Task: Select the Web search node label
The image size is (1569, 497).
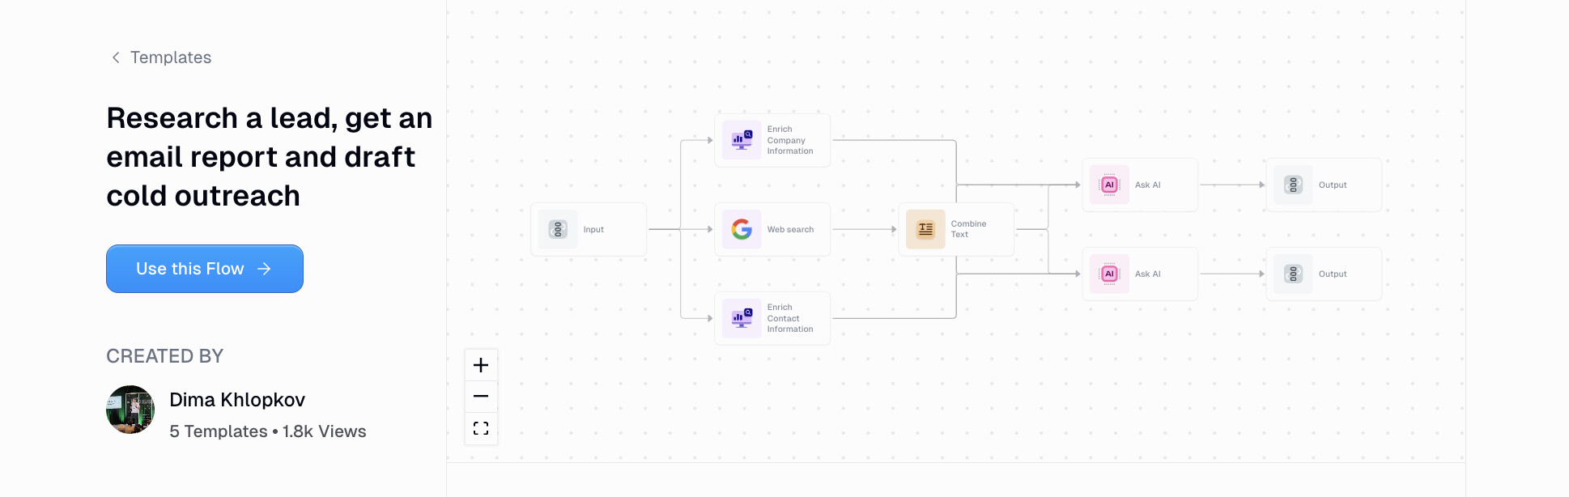Action: (790, 230)
